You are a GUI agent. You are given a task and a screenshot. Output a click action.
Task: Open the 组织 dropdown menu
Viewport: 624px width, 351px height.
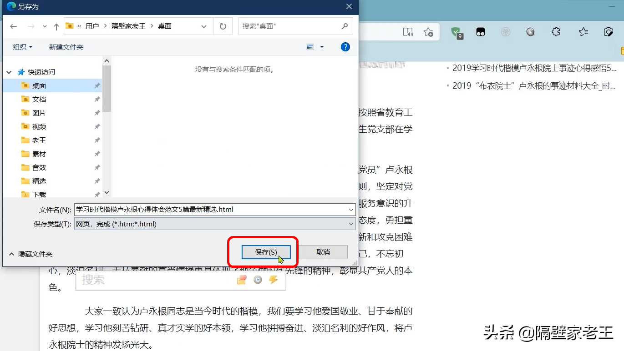(22, 47)
